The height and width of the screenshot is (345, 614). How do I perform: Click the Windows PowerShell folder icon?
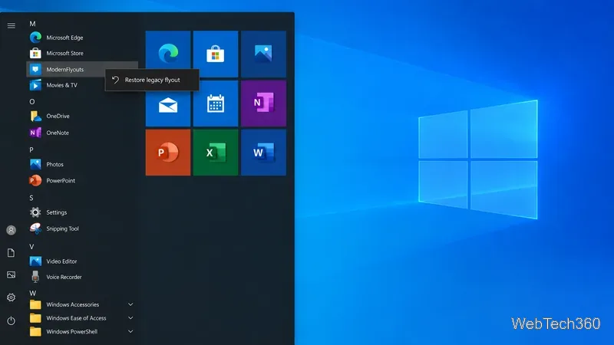35,331
